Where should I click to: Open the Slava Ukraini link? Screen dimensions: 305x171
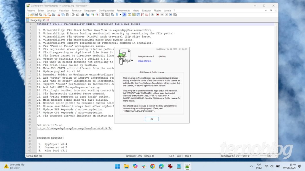[x=144, y=61]
